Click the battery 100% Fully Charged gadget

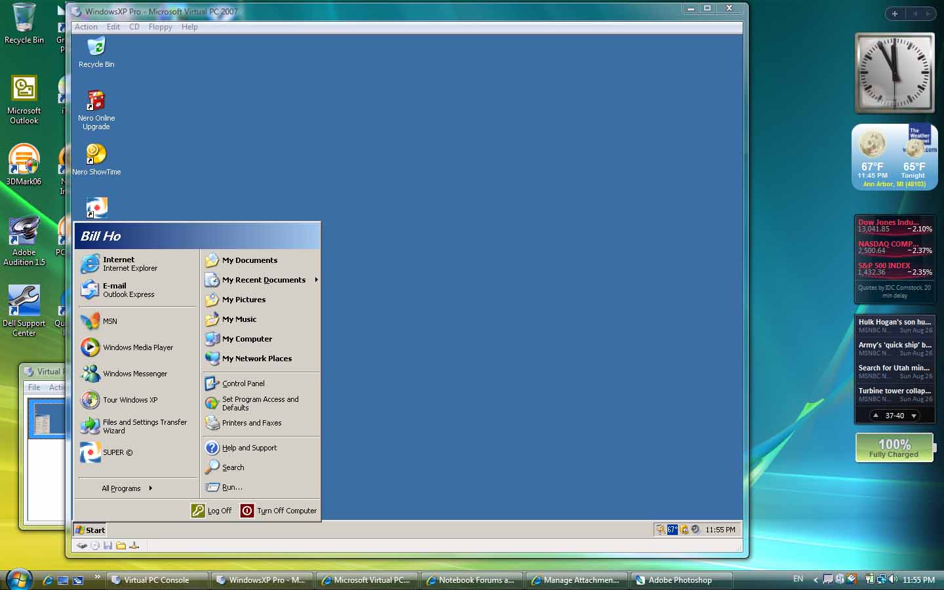pyautogui.click(x=894, y=448)
